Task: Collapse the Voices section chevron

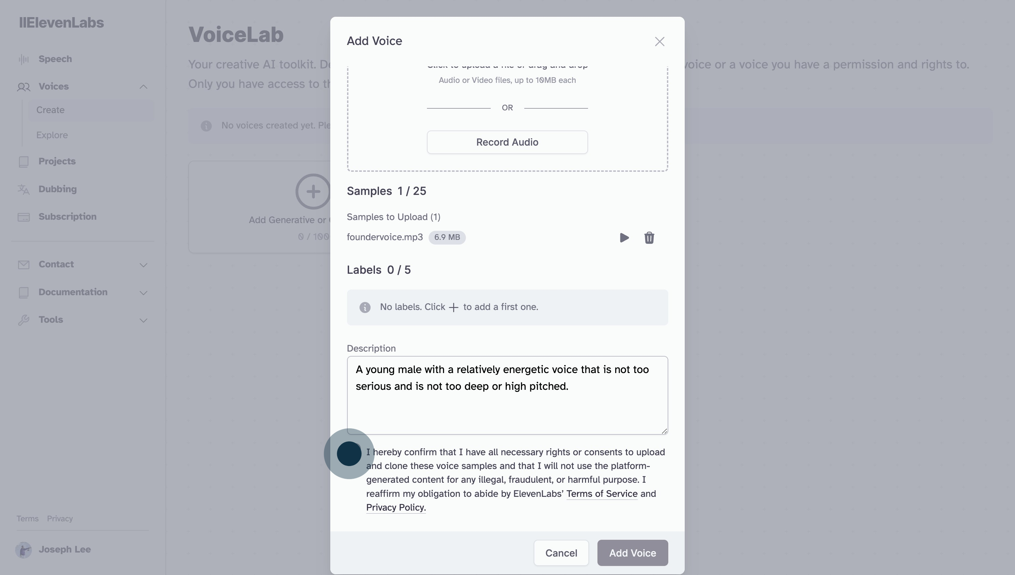Action: coord(143,87)
